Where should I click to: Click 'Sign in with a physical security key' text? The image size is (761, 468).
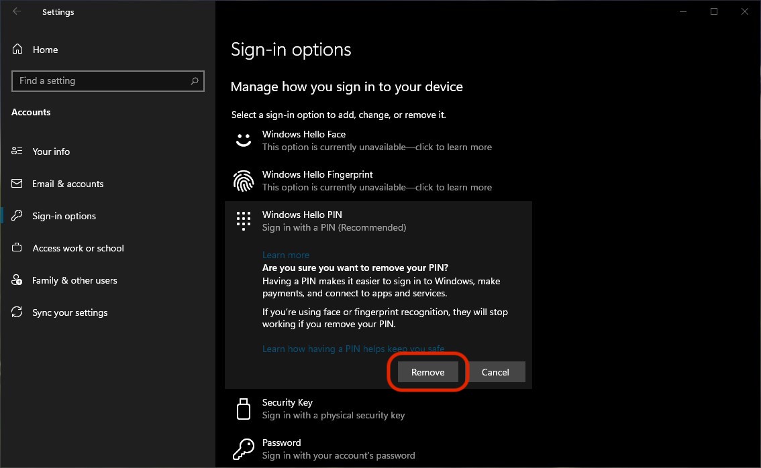[x=334, y=415]
